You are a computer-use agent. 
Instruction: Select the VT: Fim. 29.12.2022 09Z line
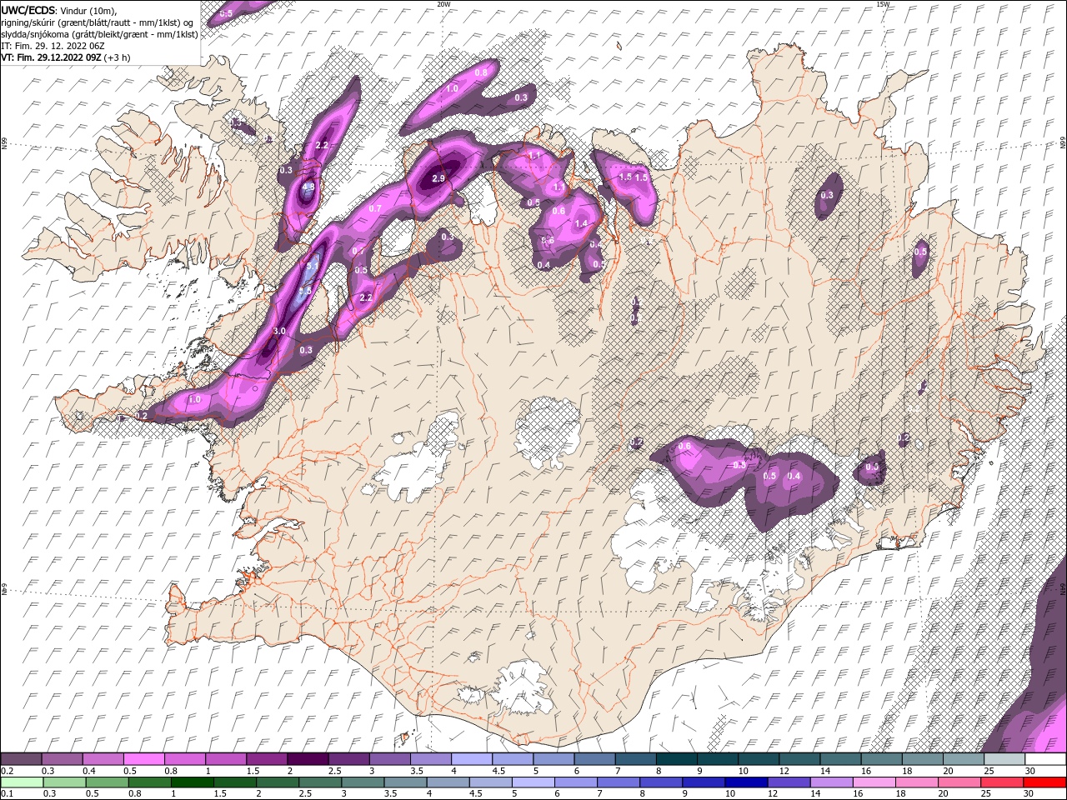65,57
